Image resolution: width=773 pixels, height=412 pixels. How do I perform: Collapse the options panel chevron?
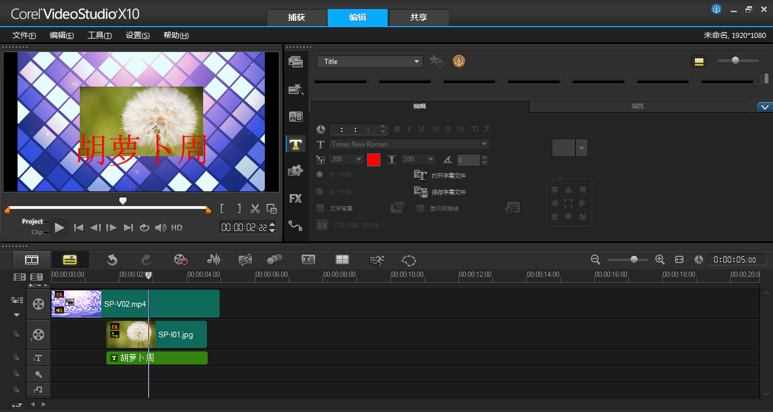[x=765, y=107]
